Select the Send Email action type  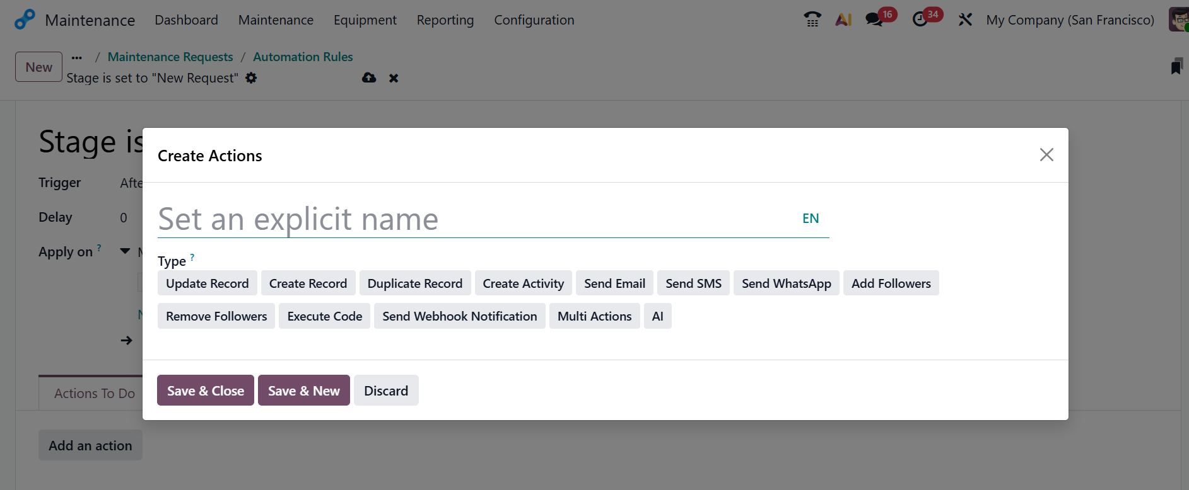coord(614,283)
